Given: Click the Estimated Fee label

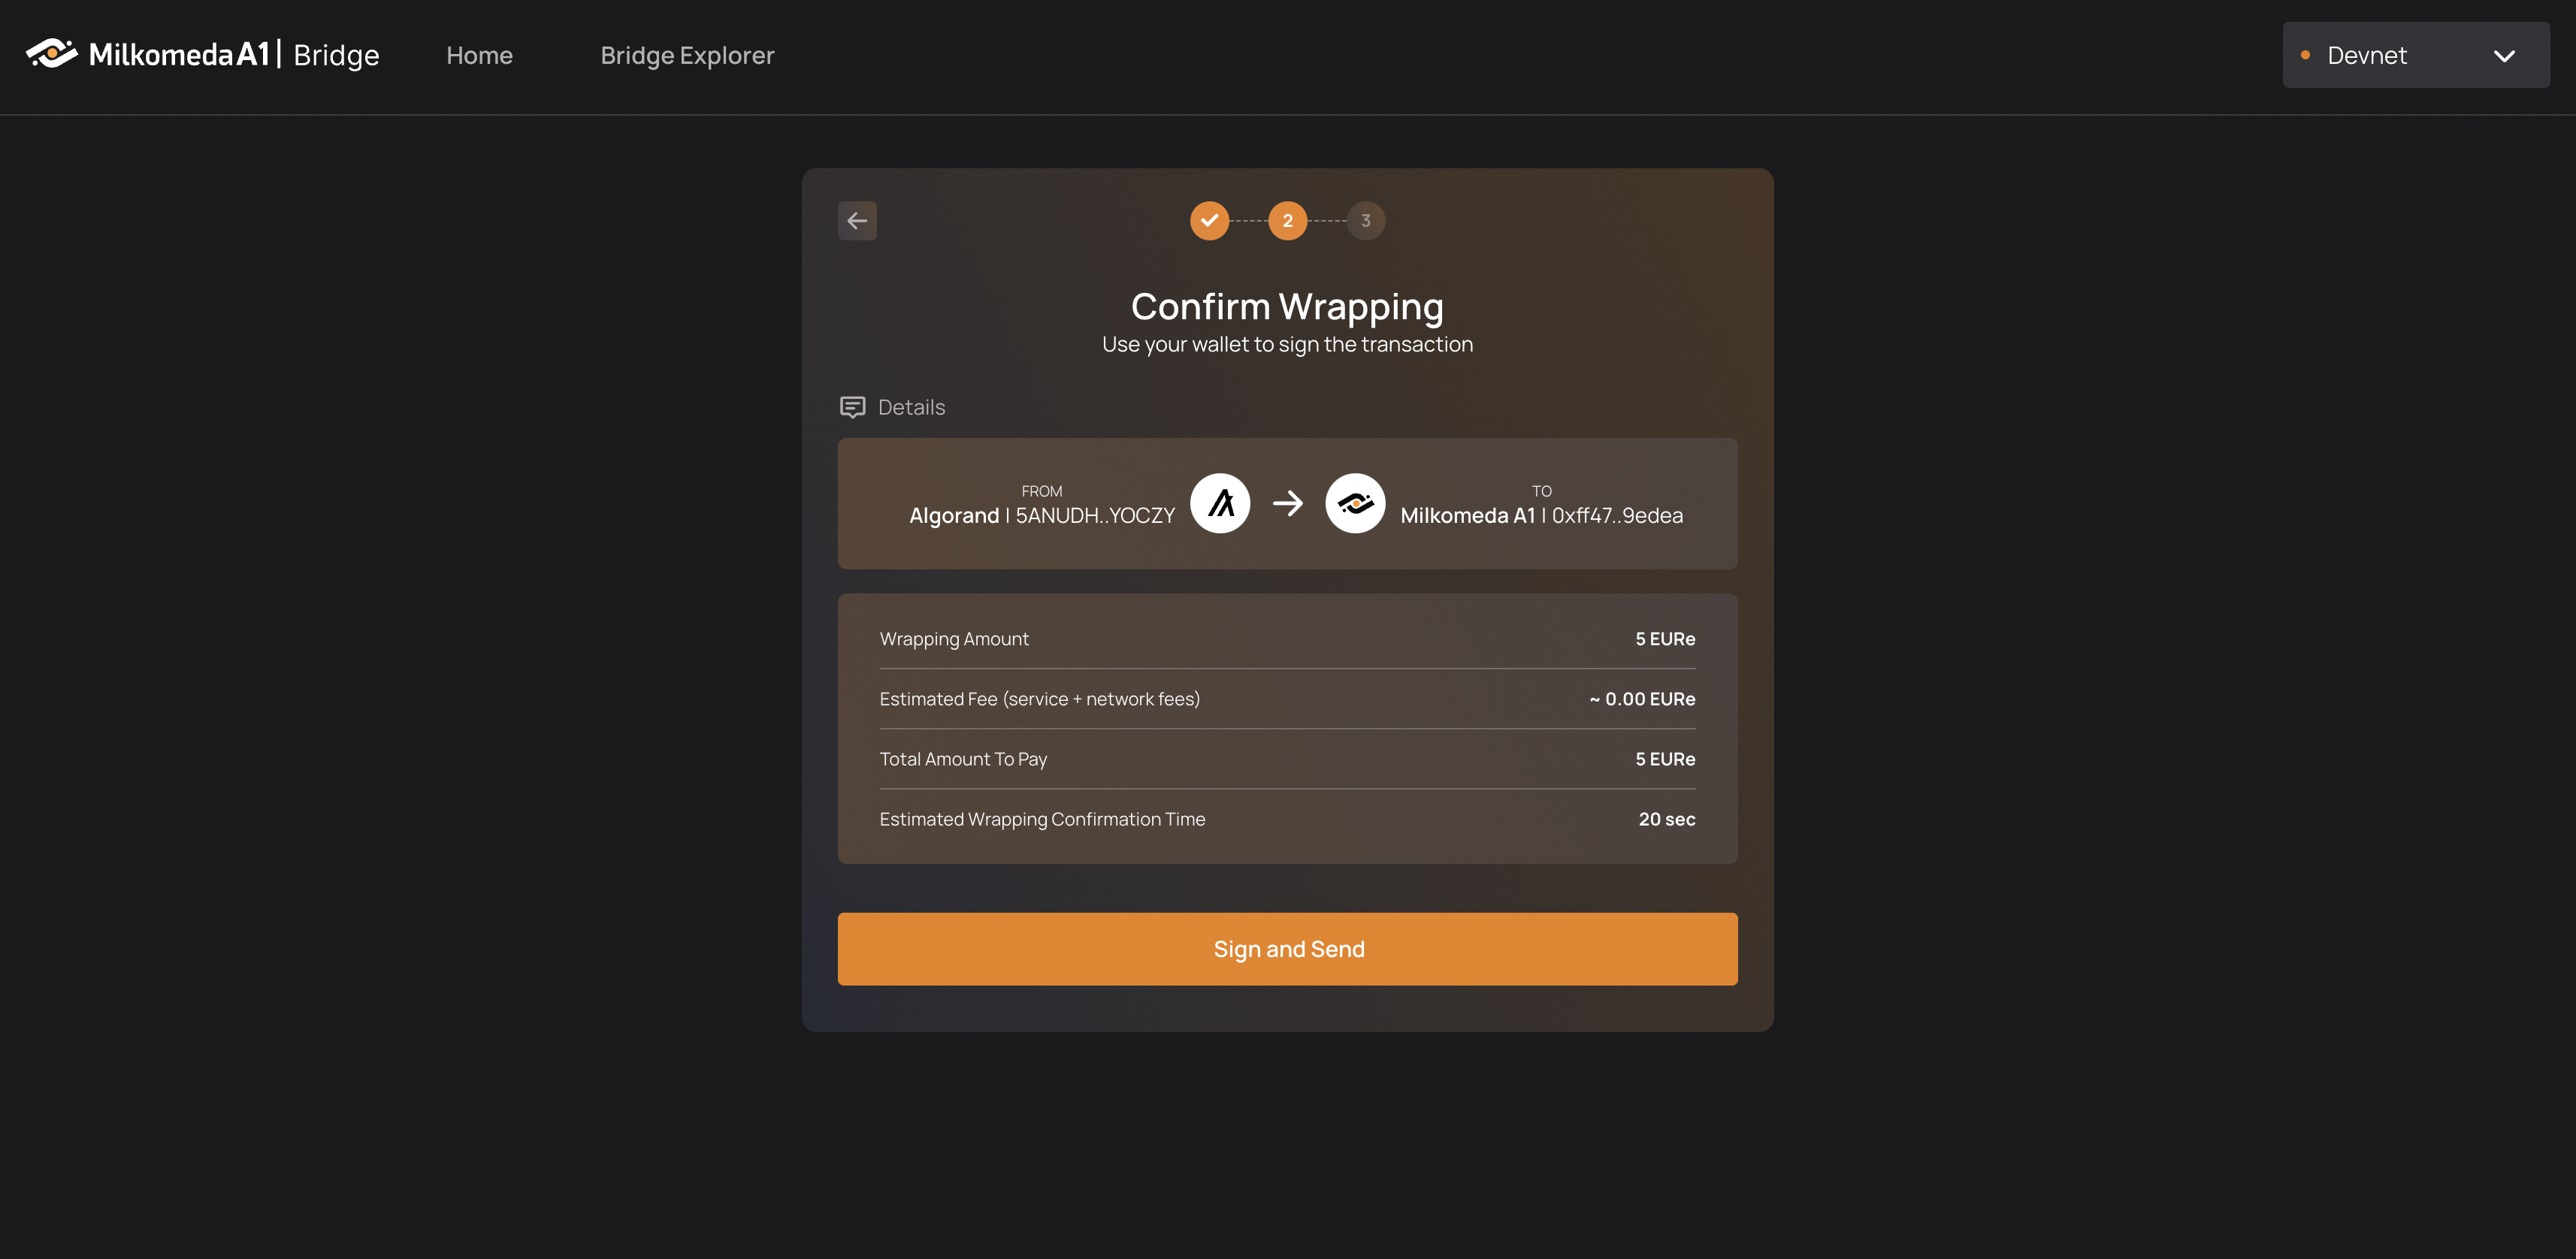Looking at the screenshot, I should click(x=1039, y=699).
